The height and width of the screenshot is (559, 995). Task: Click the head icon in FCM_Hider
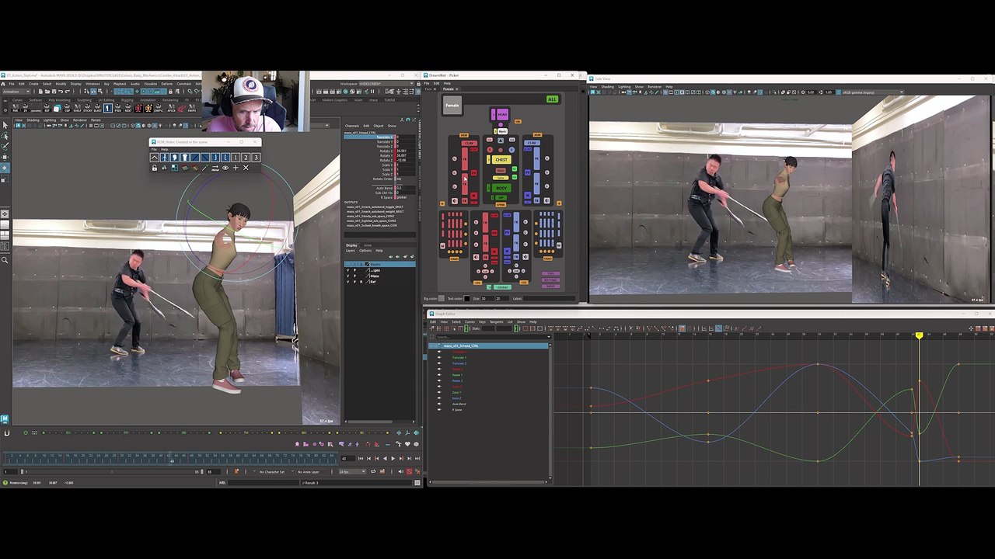175,158
